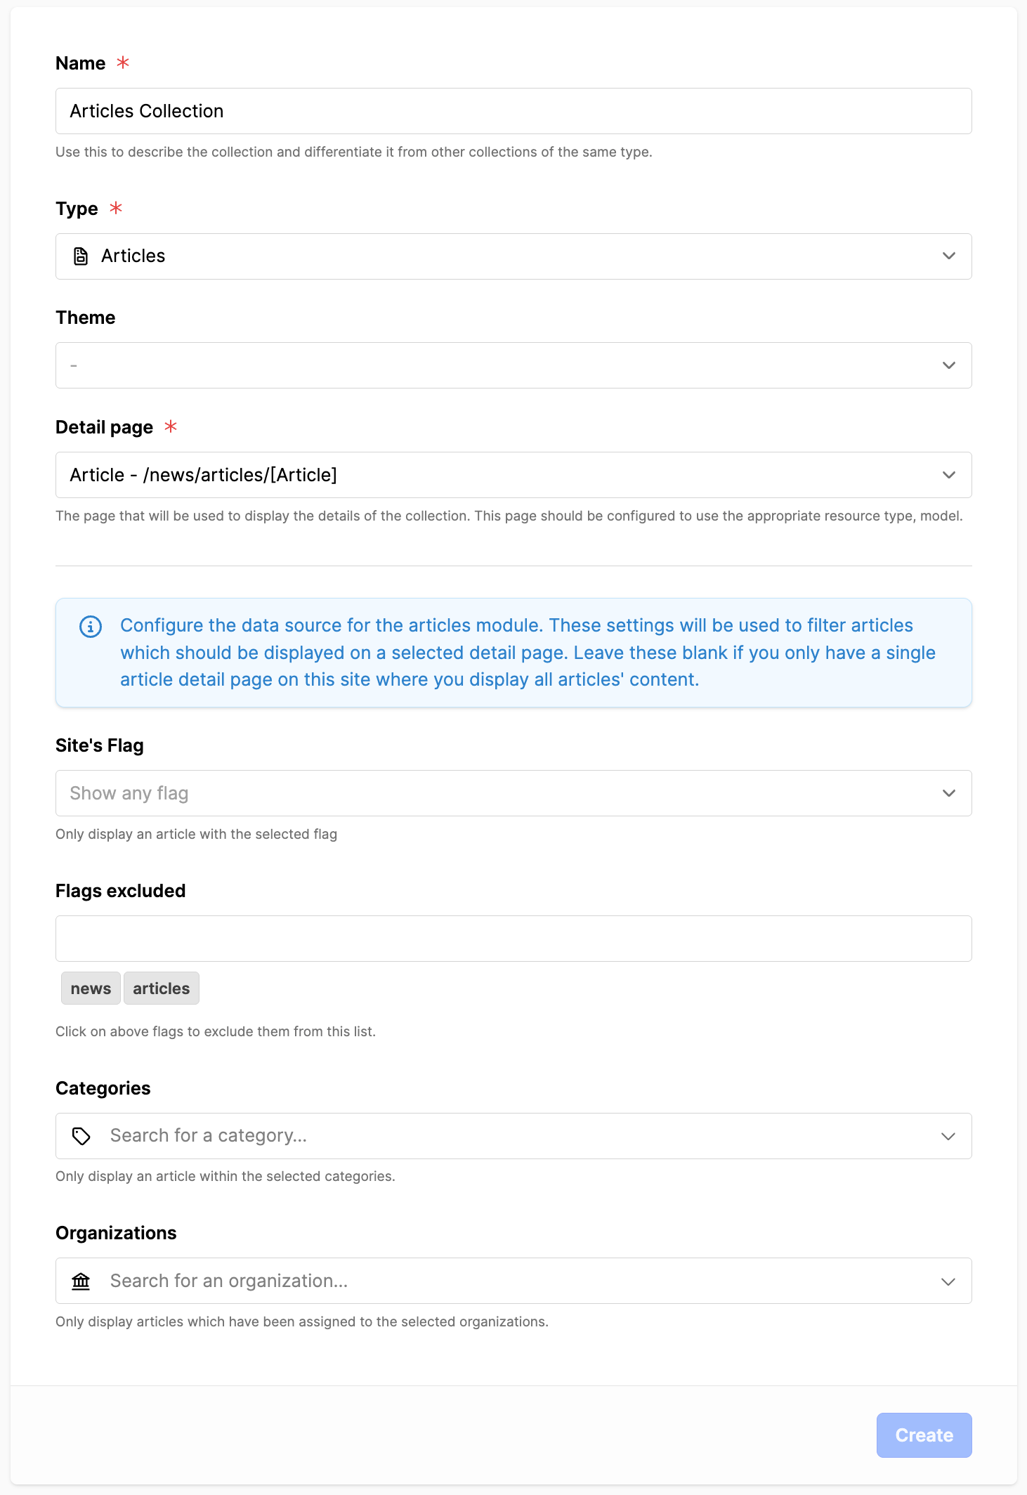Click the info icon in the blue notice
Image resolution: width=1027 pixels, height=1495 pixels.
pyautogui.click(x=91, y=626)
